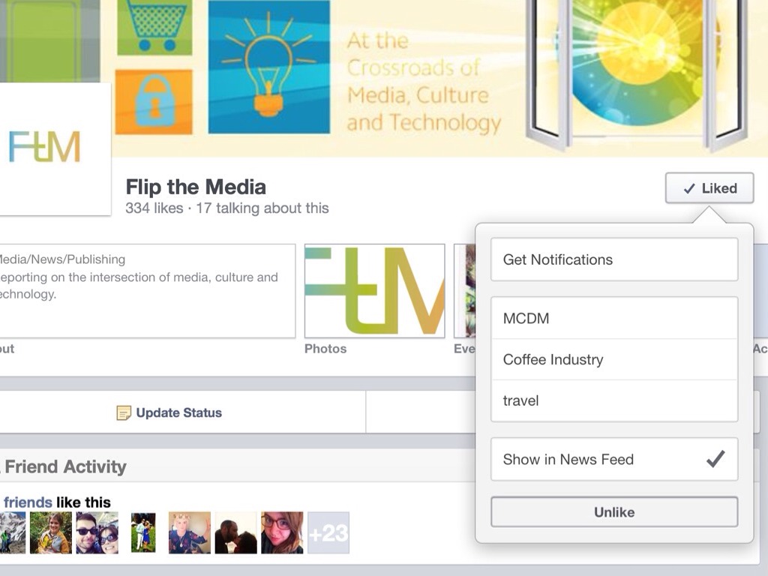Click the padlock tile in cover photo

tap(154, 102)
